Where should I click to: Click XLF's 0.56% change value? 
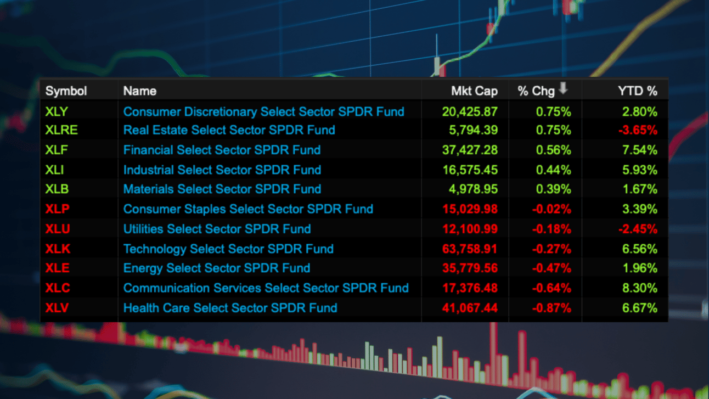pyautogui.click(x=553, y=150)
